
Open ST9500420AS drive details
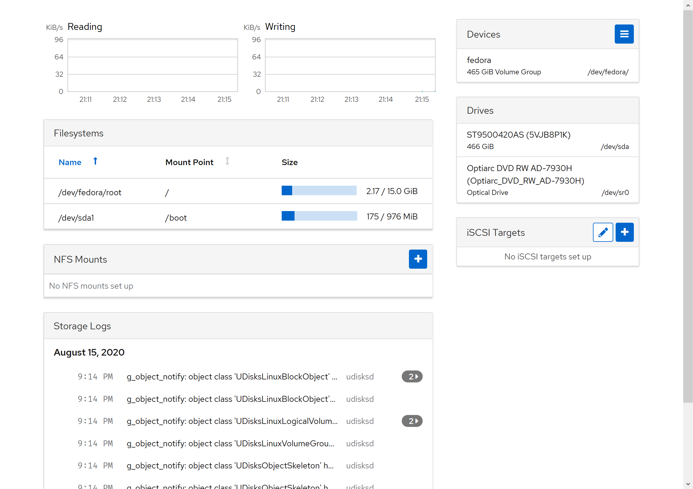547,140
